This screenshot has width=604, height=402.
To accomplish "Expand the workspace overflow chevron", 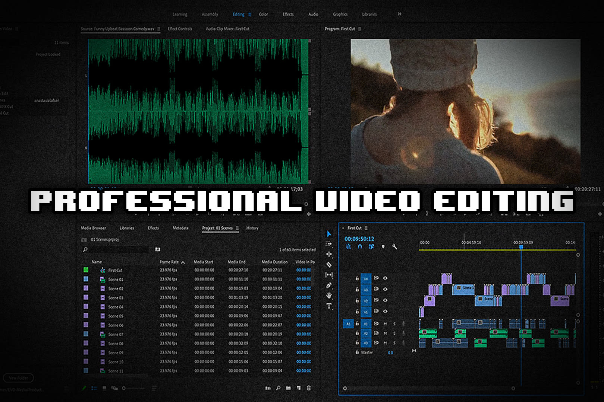I will [x=399, y=14].
